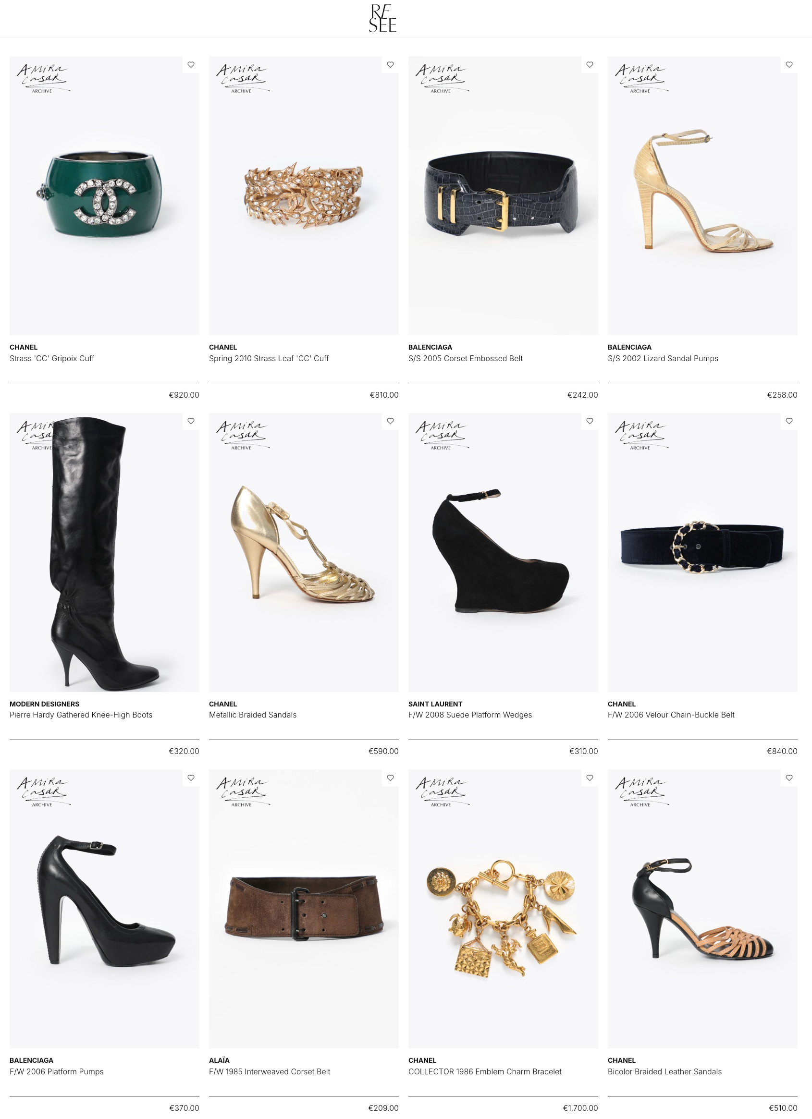Image resolution: width=812 pixels, height=1119 pixels.
Task: Open the black suede wedge product image
Action: [503, 552]
